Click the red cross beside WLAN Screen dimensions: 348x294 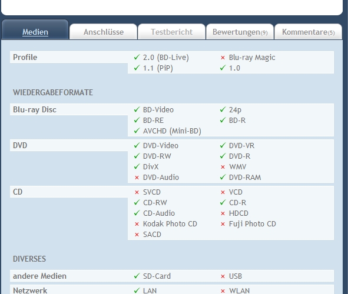click(223, 291)
